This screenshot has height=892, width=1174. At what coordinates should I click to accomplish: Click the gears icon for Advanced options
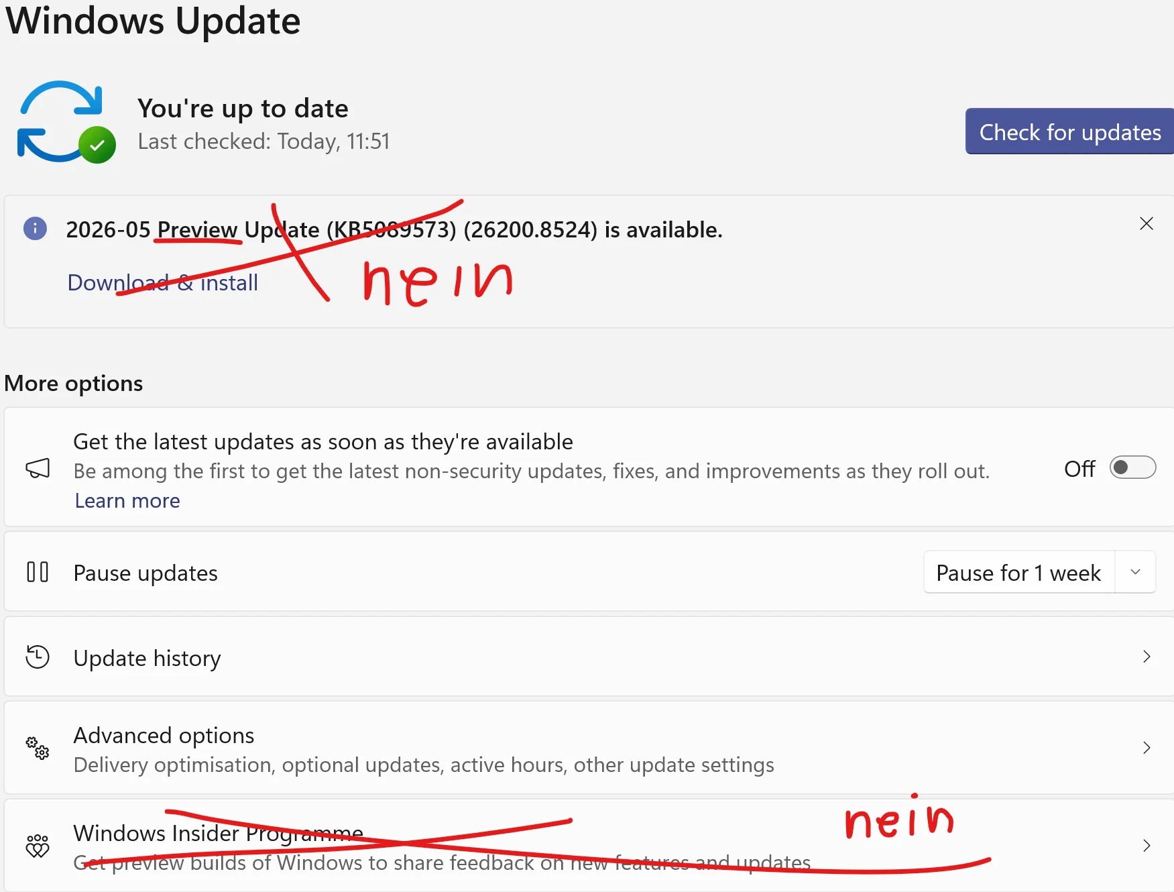point(38,748)
